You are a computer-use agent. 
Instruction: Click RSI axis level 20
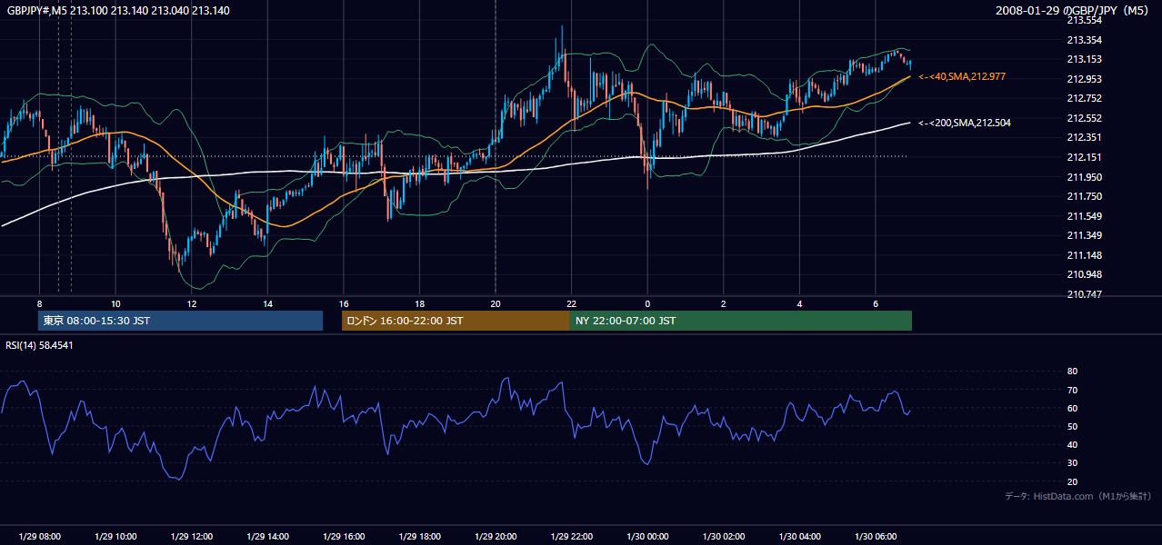tap(1072, 481)
